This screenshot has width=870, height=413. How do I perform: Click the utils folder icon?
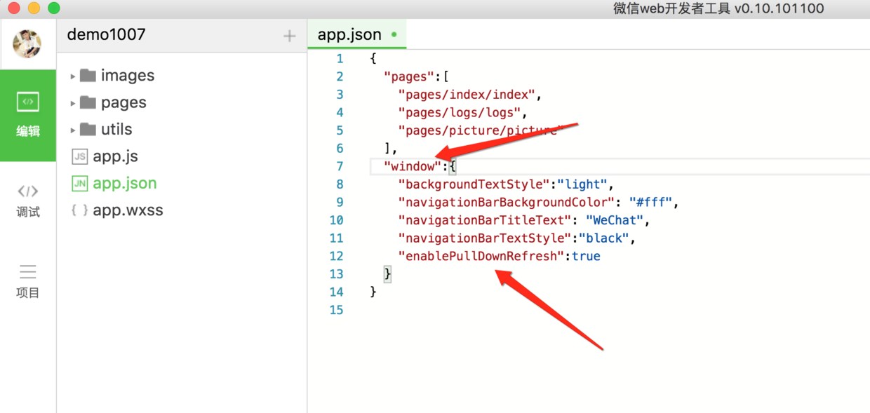tap(88, 129)
